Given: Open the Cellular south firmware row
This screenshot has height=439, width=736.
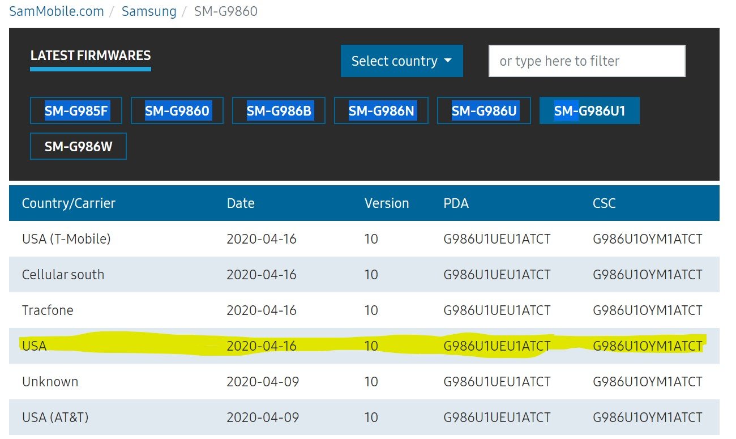Looking at the screenshot, I should (364, 274).
